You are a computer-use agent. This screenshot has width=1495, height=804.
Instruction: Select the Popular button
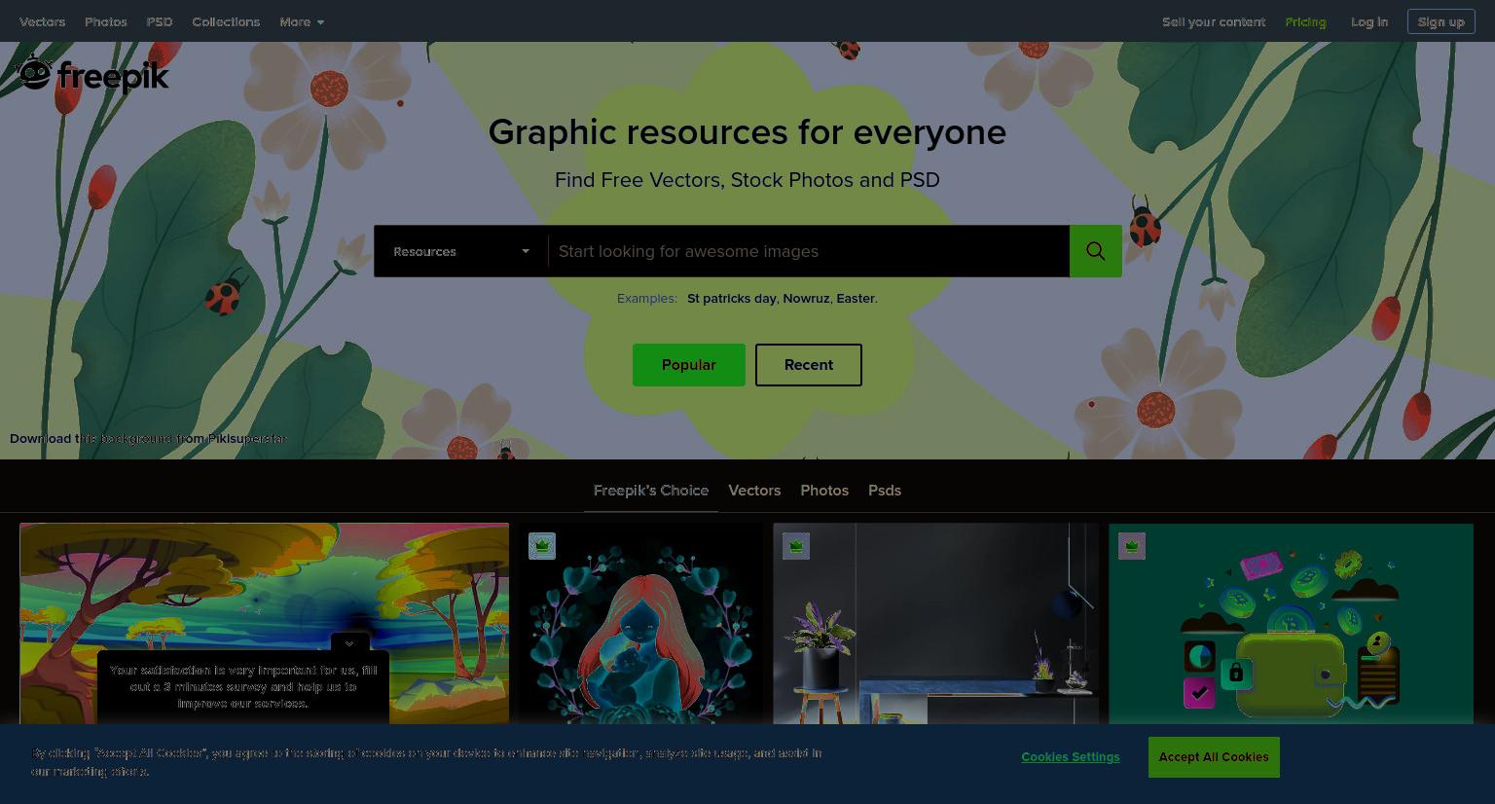click(x=689, y=365)
